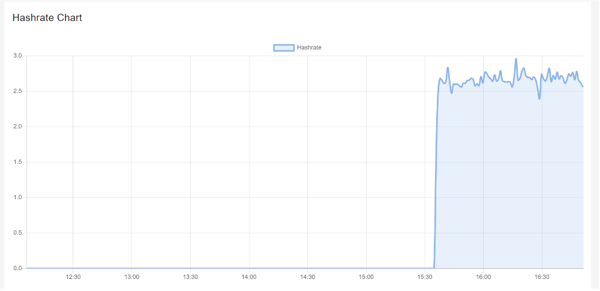The width and height of the screenshot is (600, 291).
Task: Click the 16:30 time axis label
Action: click(x=542, y=277)
